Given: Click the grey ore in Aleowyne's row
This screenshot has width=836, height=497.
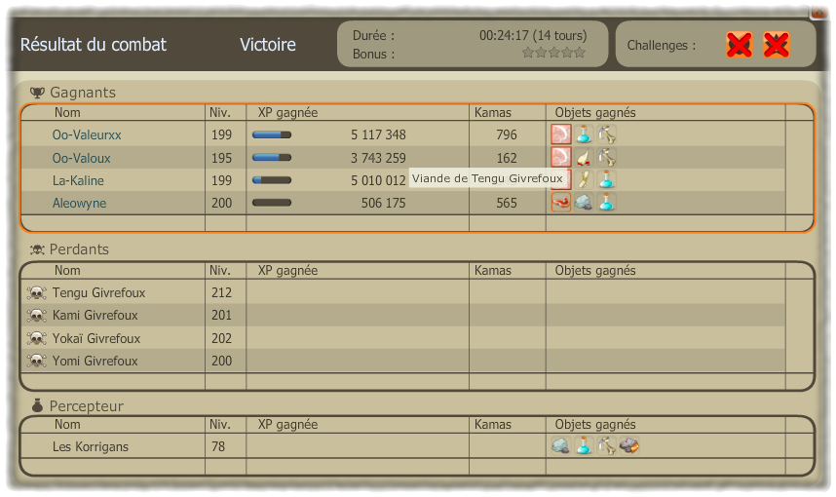Looking at the screenshot, I should pos(584,203).
